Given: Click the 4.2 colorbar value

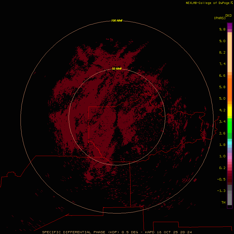Looking at the screenshot, I should coord(222,110).
